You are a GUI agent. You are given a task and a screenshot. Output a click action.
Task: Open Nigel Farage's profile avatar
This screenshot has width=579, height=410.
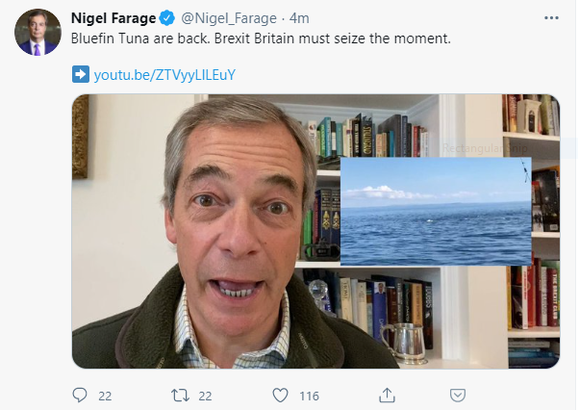(38, 33)
